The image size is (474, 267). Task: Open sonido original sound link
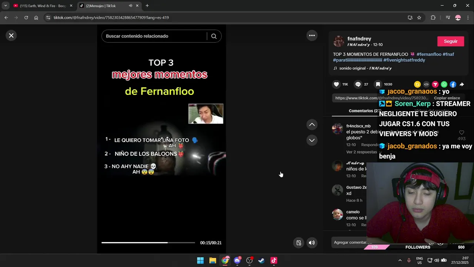[365, 68]
